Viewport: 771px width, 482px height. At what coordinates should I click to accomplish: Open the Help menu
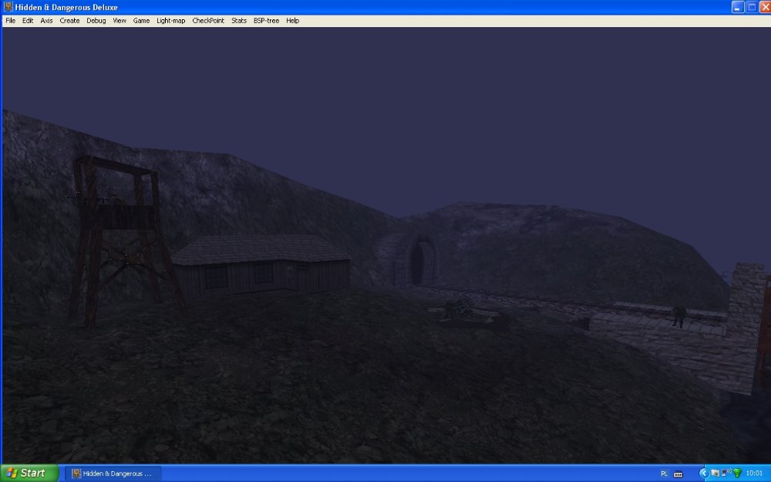click(x=292, y=21)
